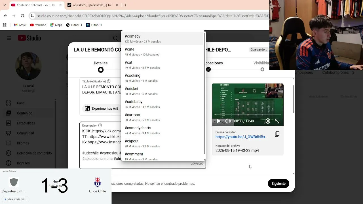
Task: Open the Idiomas icon in sidebar
Action: (9, 143)
